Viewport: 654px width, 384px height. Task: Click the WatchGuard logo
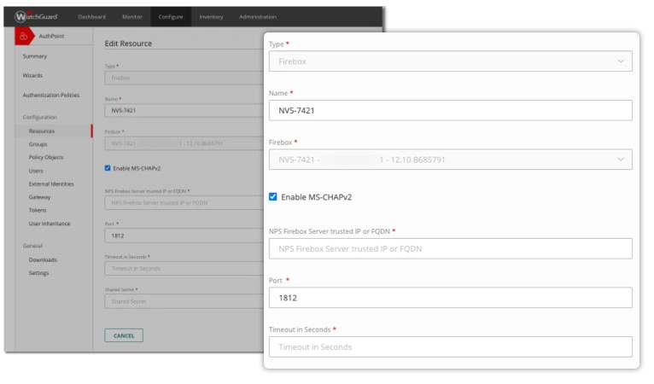pos(36,17)
